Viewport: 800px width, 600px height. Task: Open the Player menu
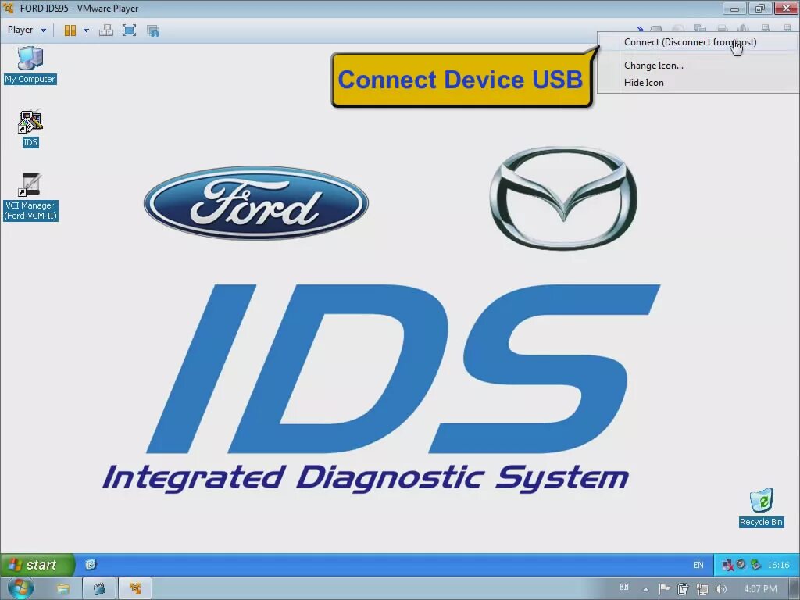27,30
